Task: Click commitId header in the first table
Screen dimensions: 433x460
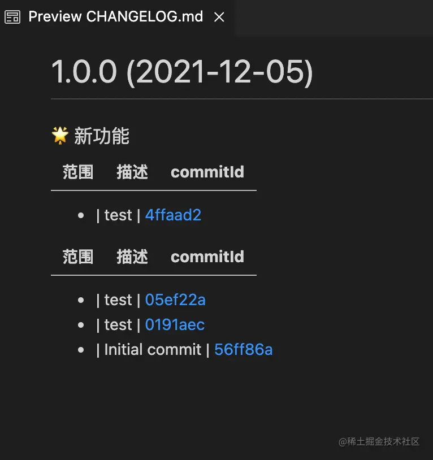Action: [207, 172]
